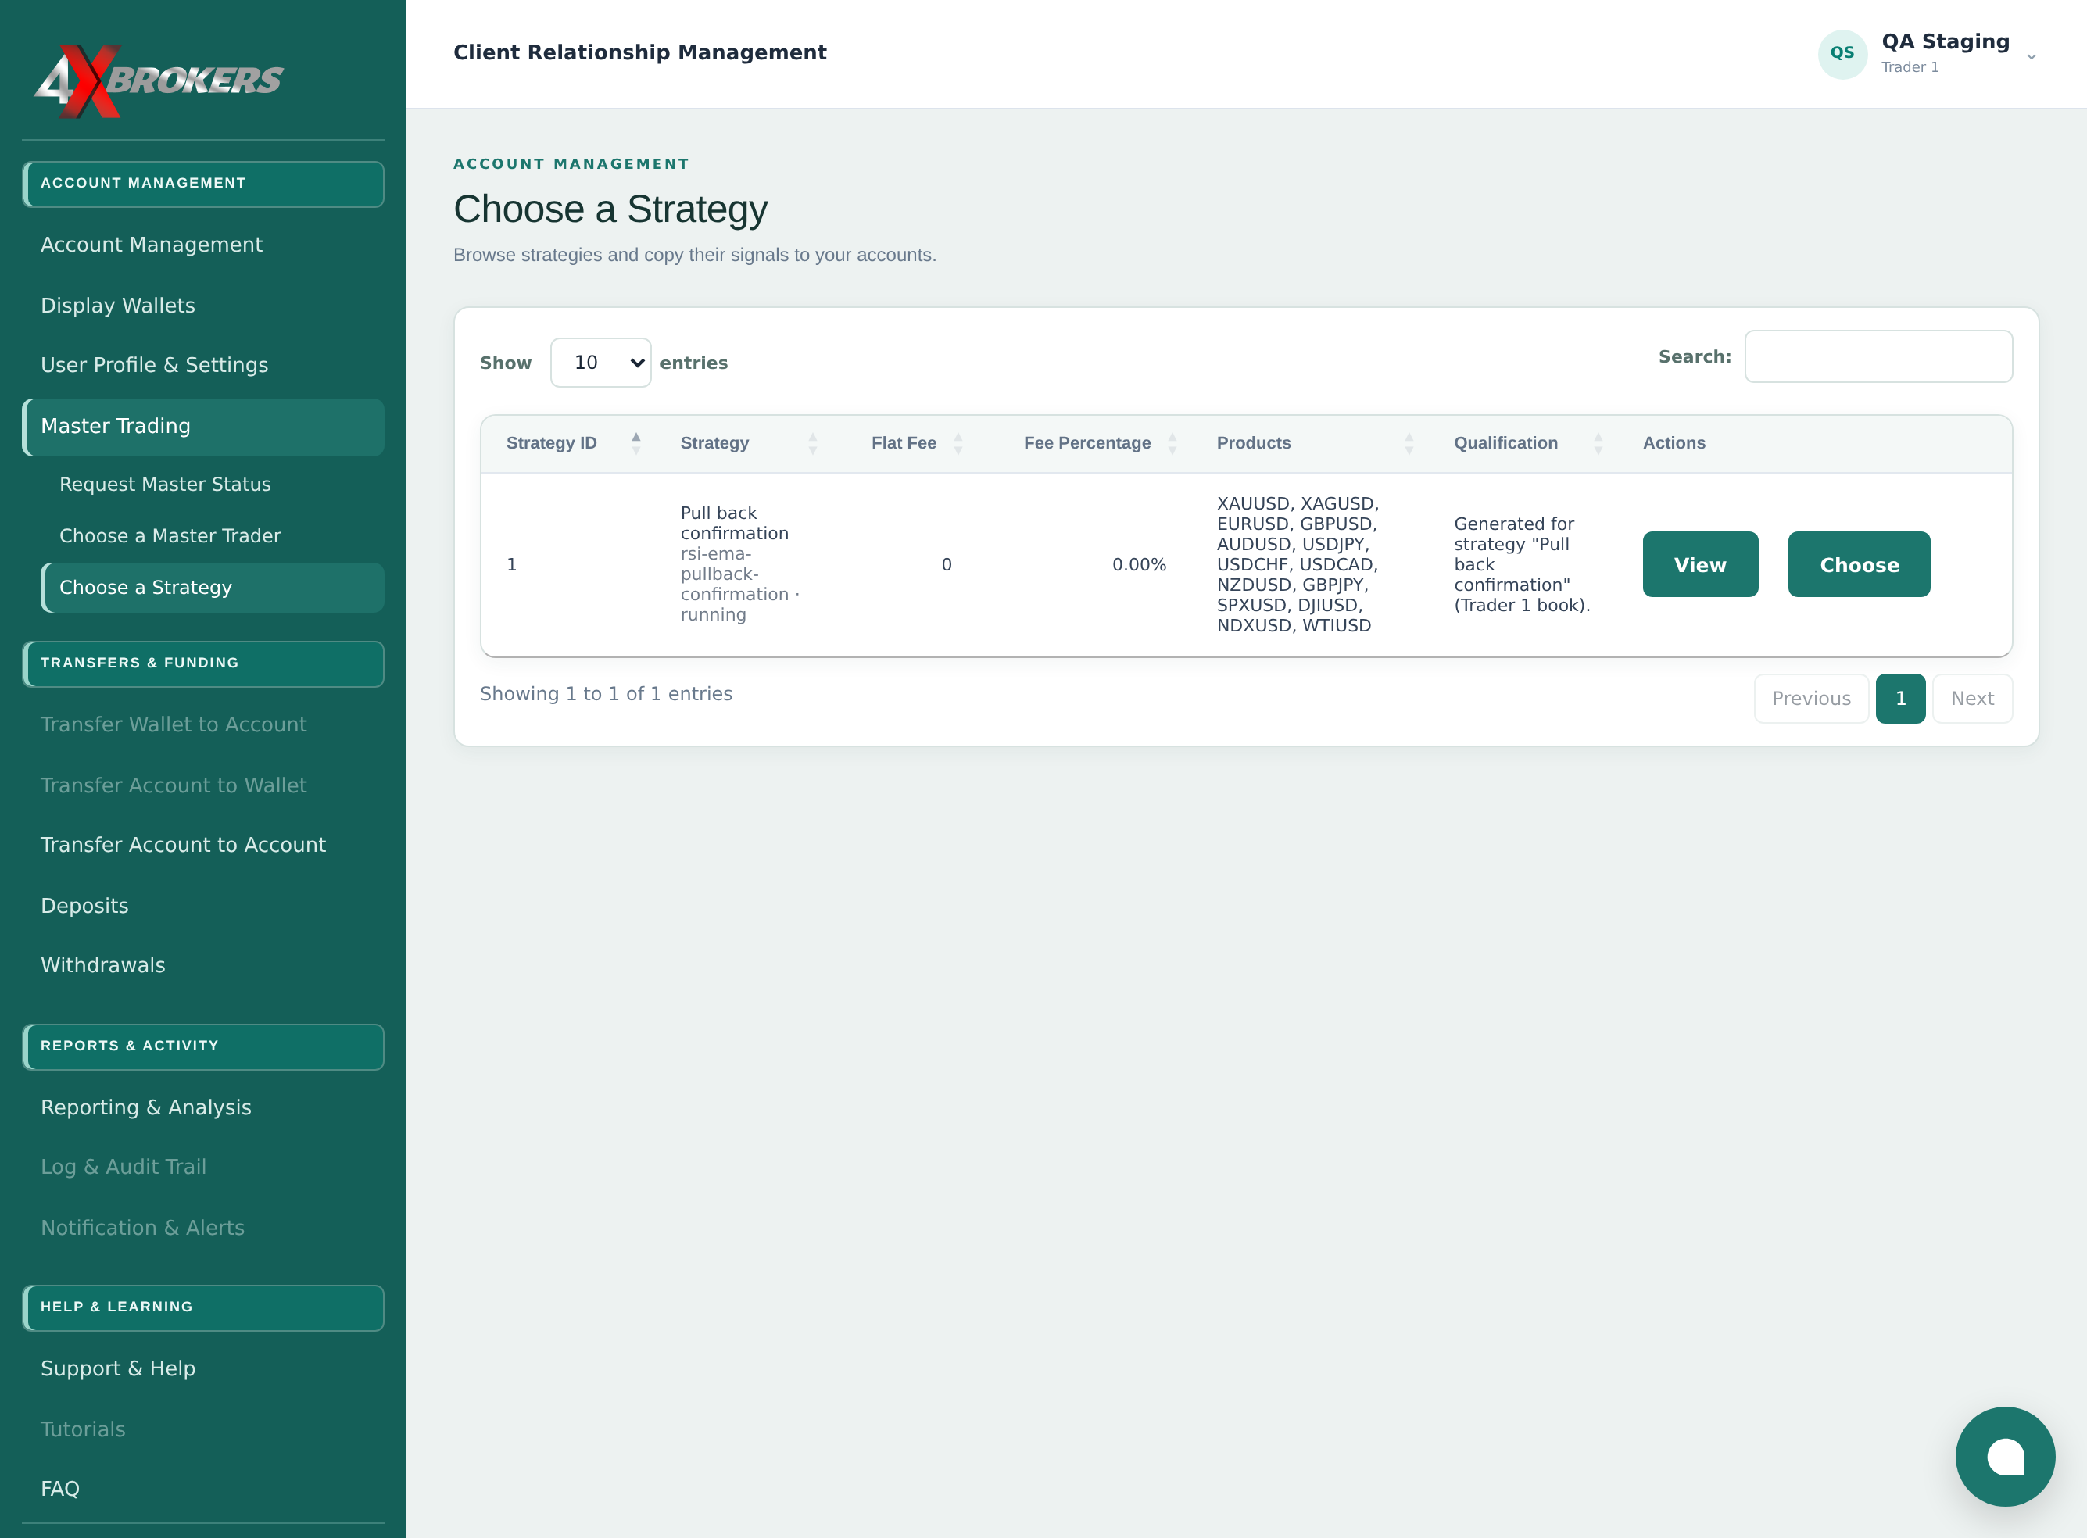The image size is (2087, 1538).
Task: Click the 4X Brokers logo
Action: pos(159,81)
